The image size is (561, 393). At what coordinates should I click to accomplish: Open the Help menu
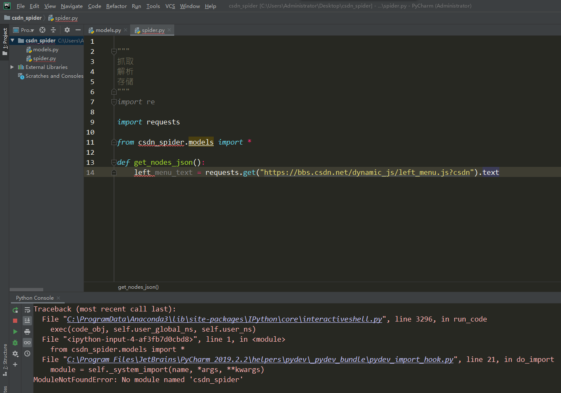pos(210,6)
